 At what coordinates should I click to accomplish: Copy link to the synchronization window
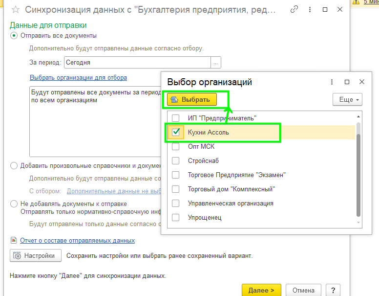[x=294, y=9]
